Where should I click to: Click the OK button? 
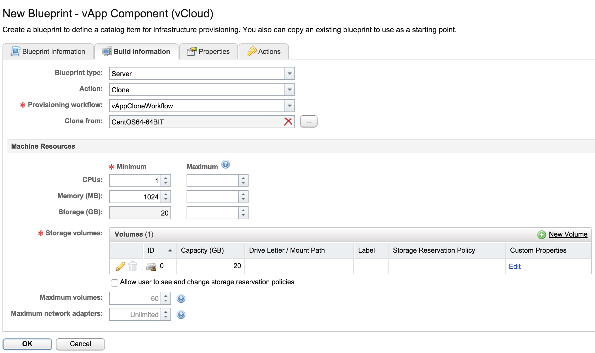pyautogui.click(x=27, y=344)
